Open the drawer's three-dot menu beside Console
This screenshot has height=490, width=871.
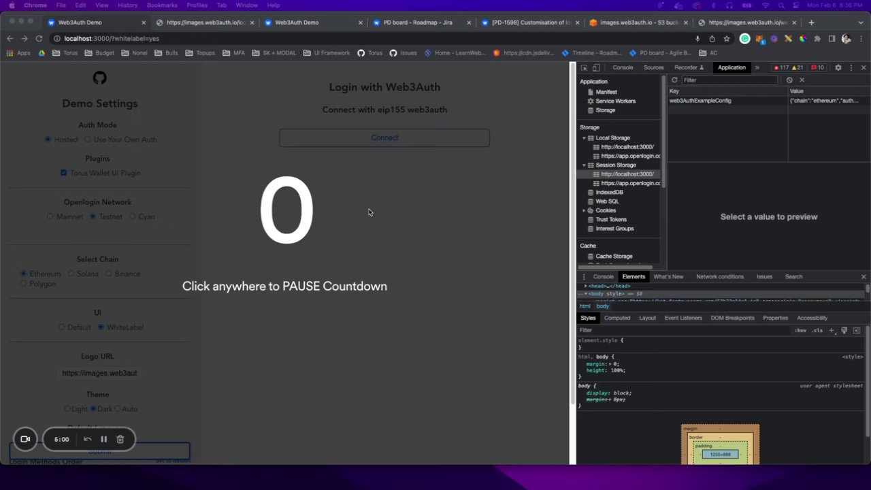pyautogui.click(x=584, y=276)
